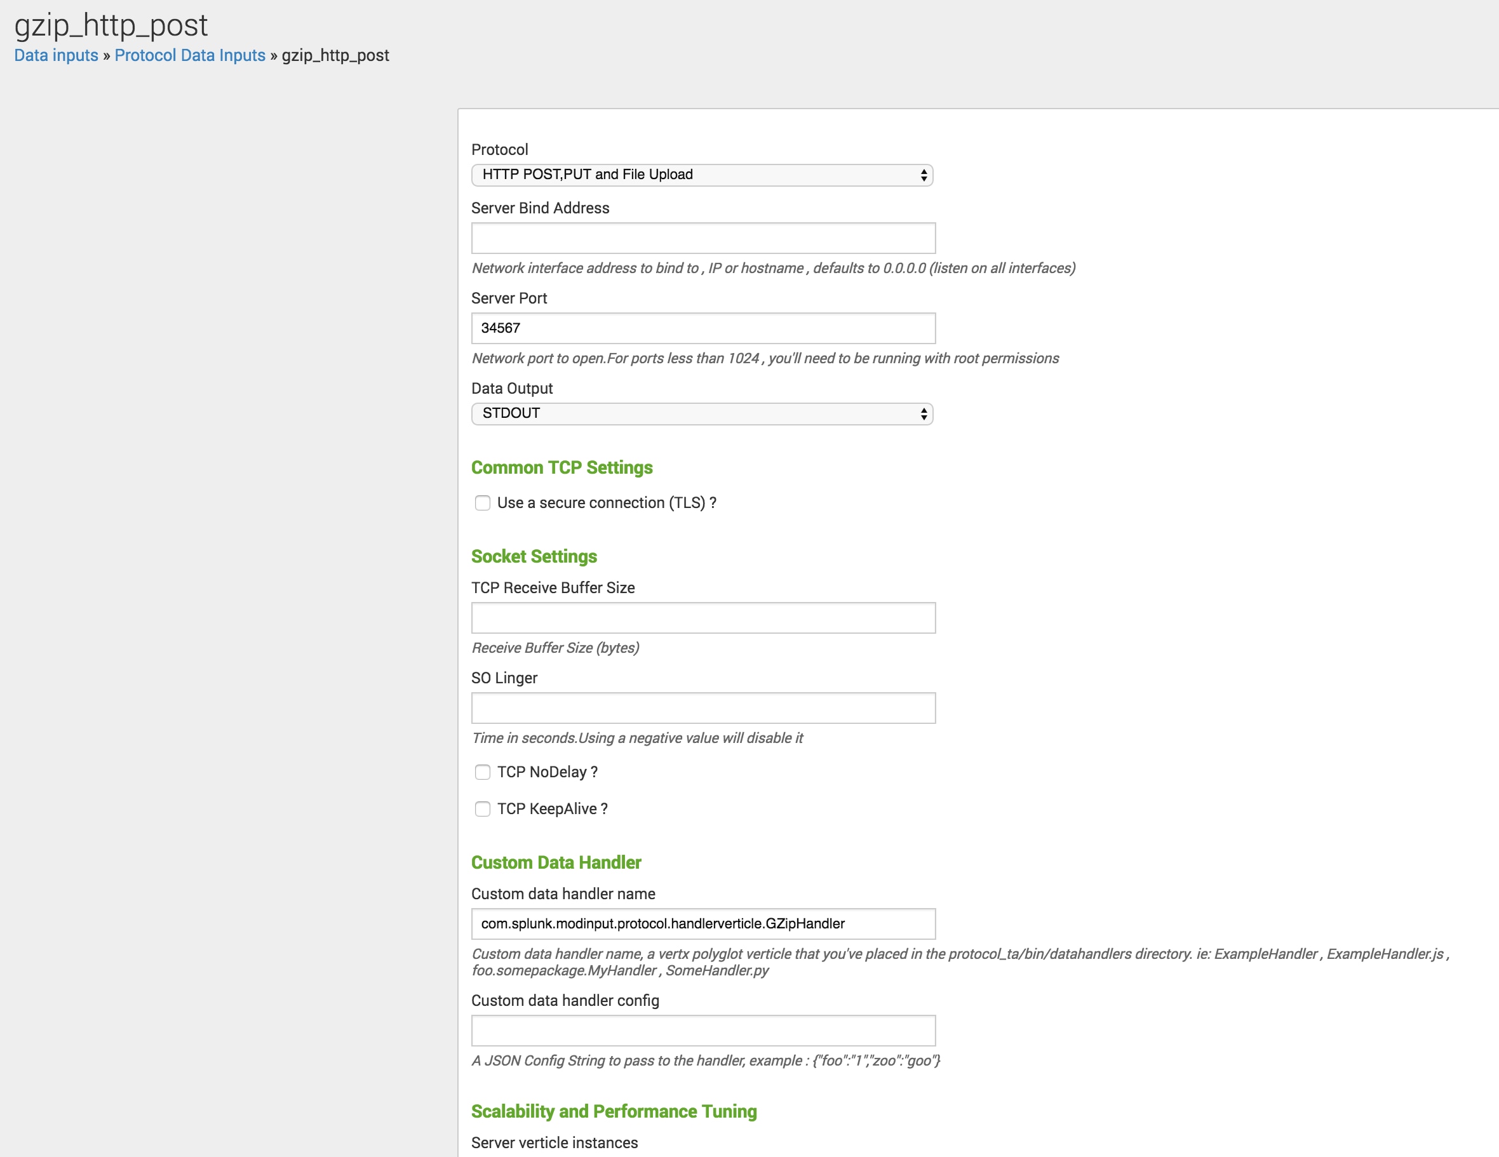Focus the SO Linger input field
This screenshot has height=1157, width=1499.
(703, 707)
